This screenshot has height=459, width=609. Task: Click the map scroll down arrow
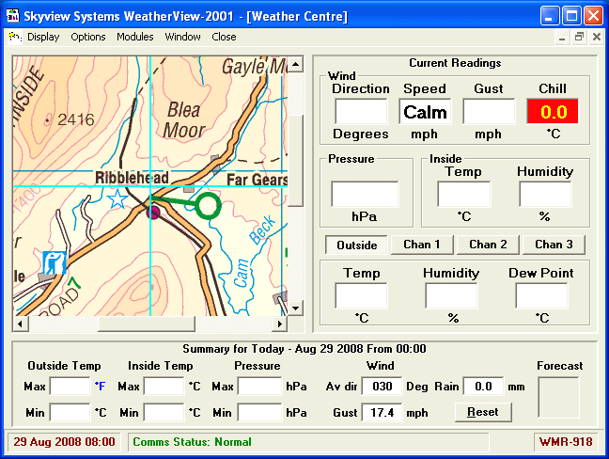(295, 309)
